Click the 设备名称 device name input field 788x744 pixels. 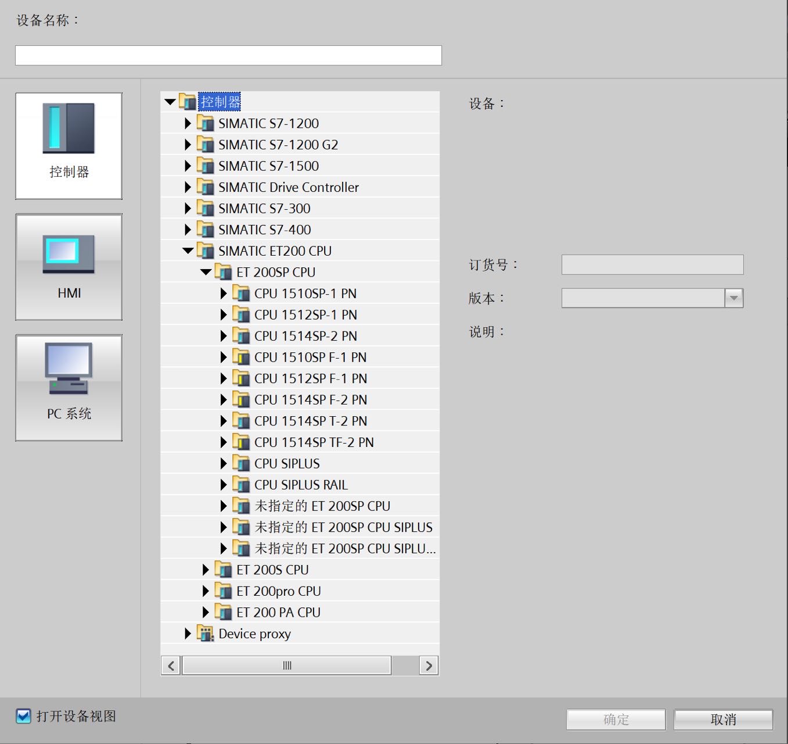(228, 55)
